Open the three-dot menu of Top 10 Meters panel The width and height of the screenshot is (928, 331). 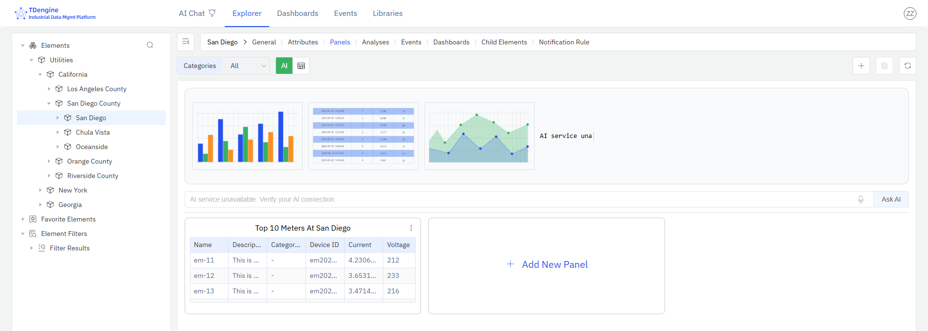411,228
